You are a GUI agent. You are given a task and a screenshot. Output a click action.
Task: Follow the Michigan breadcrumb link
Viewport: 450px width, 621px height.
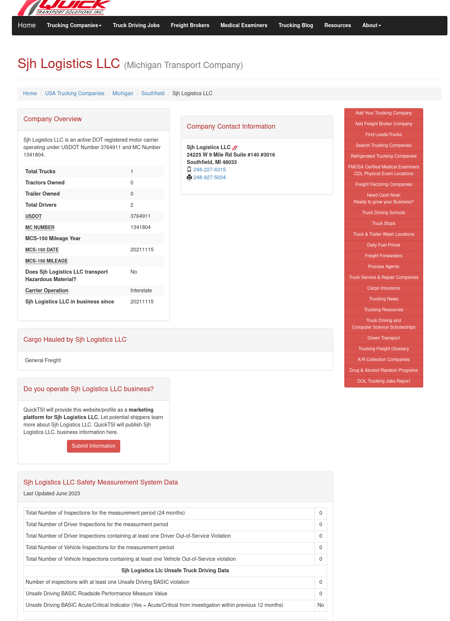[123, 93]
